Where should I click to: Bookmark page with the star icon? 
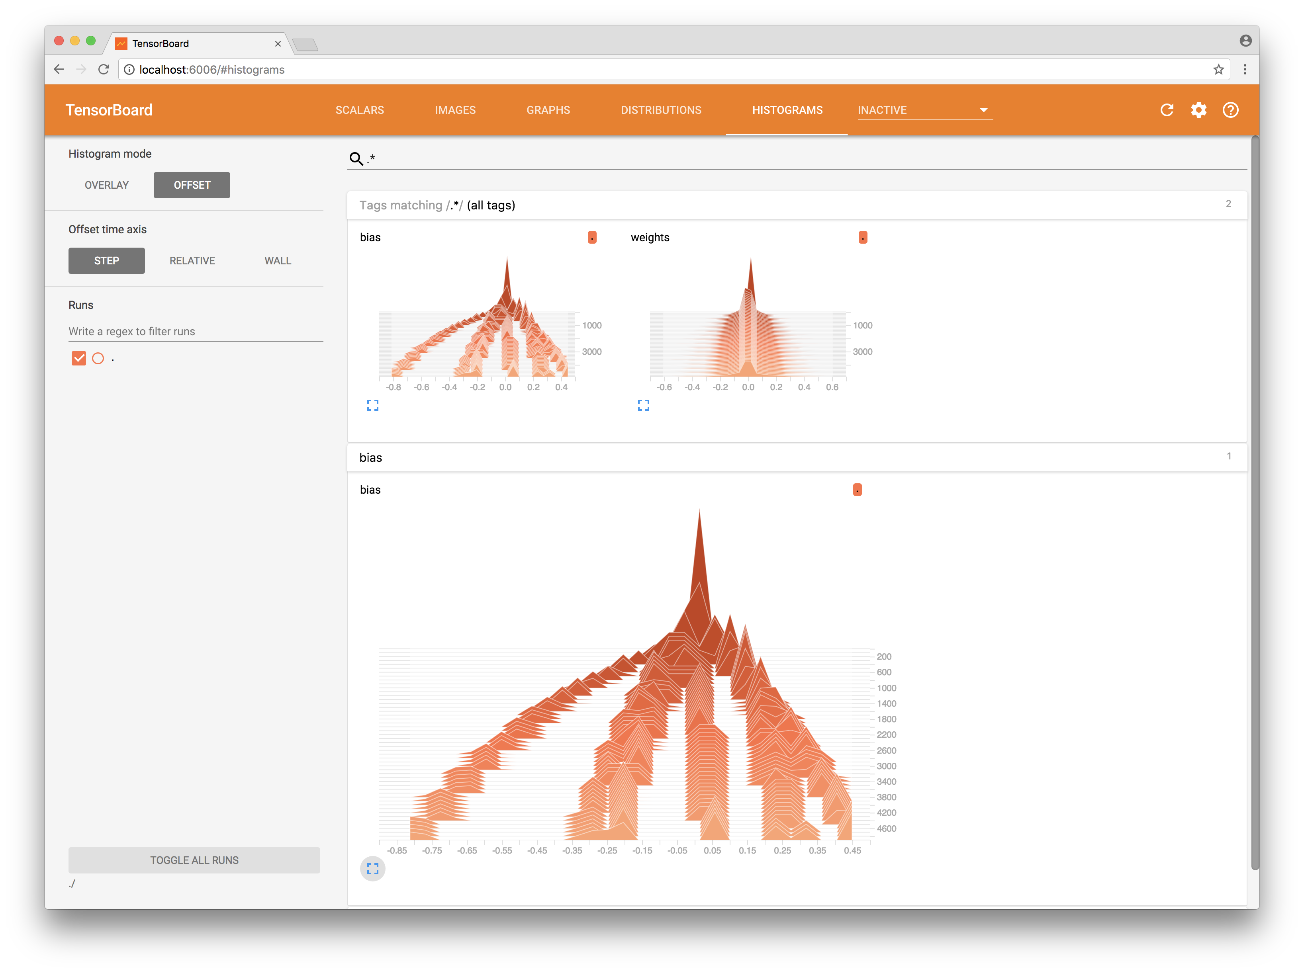click(1218, 70)
